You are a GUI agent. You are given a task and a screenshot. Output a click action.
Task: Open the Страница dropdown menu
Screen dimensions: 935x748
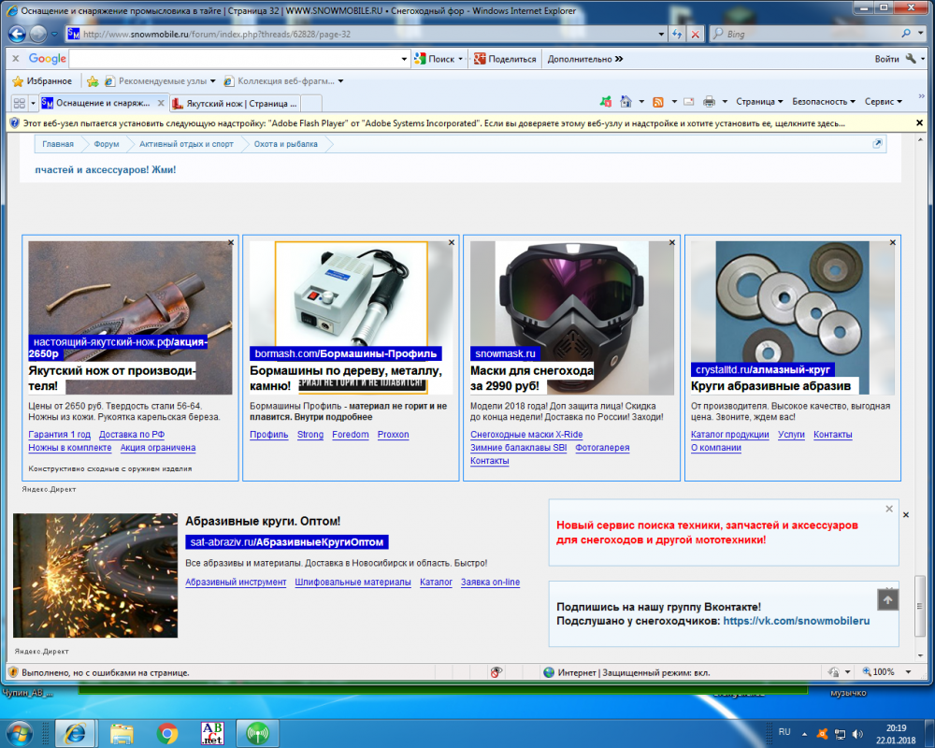pyautogui.click(x=759, y=102)
